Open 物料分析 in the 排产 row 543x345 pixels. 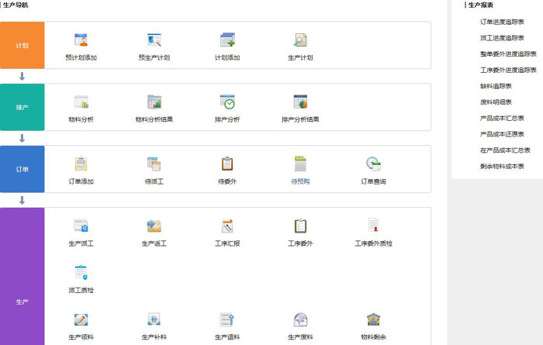coord(81,102)
